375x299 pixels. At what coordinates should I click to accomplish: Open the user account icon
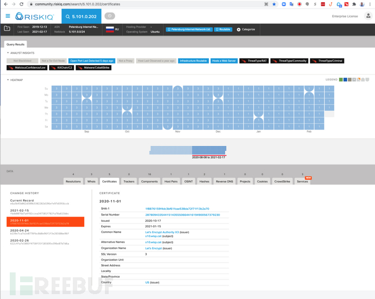[x=368, y=16]
